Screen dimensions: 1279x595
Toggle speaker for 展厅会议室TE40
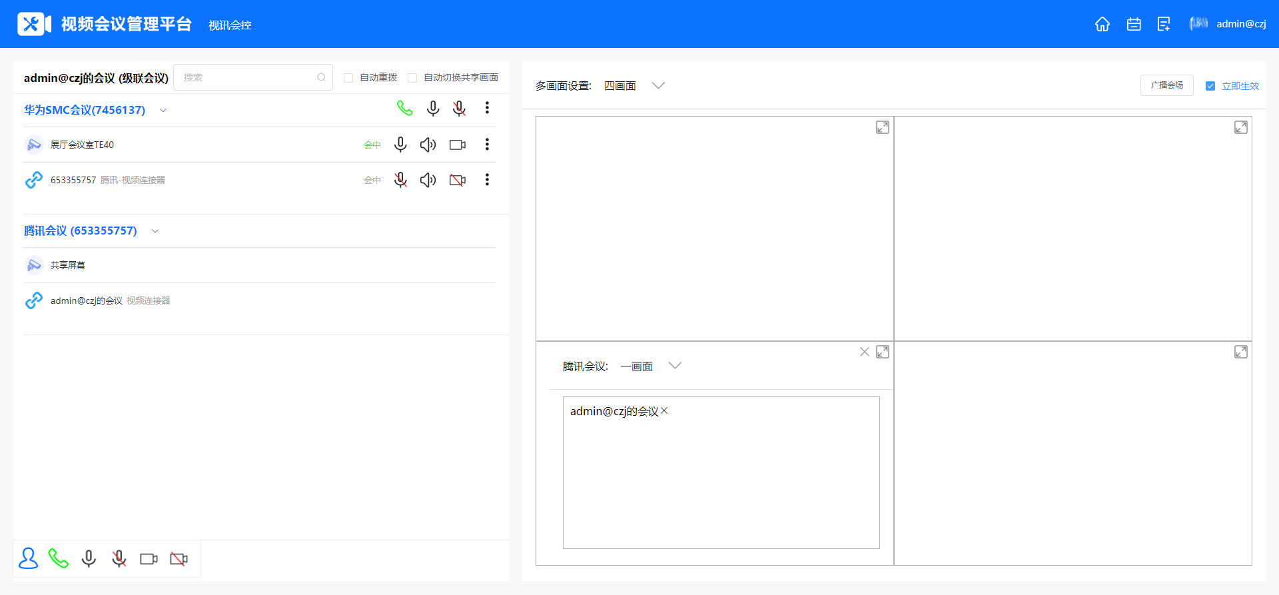[x=428, y=145]
